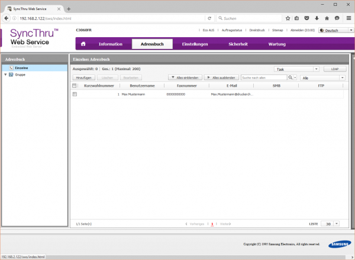
Task: Expand the Alle filter dropdown
Action: 322,77
